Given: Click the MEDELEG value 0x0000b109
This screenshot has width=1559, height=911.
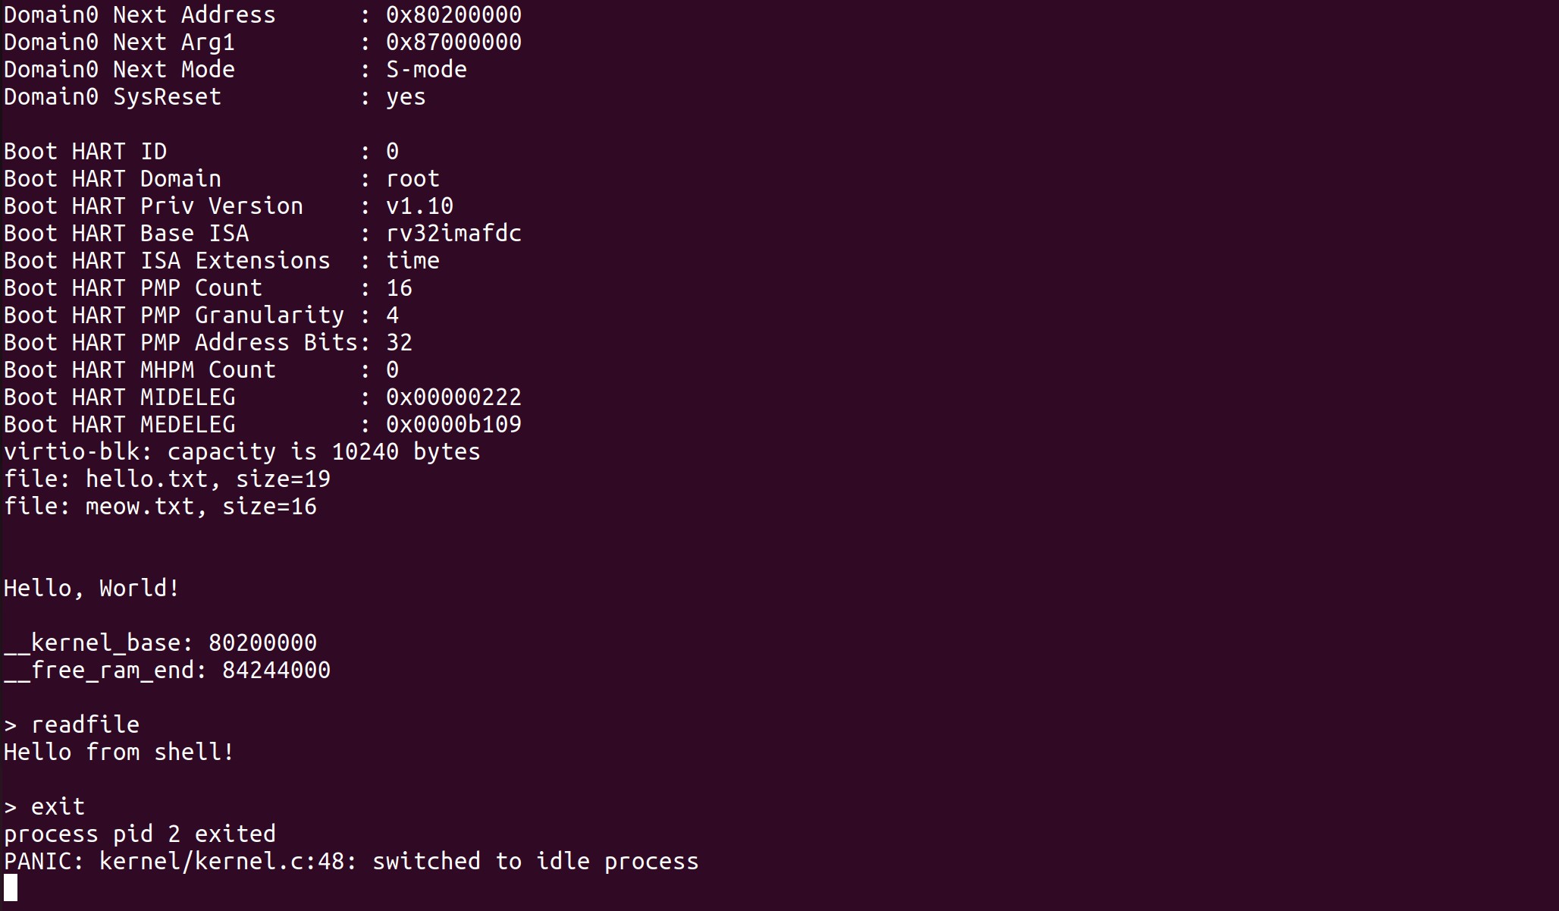Looking at the screenshot, I should 453,424.
